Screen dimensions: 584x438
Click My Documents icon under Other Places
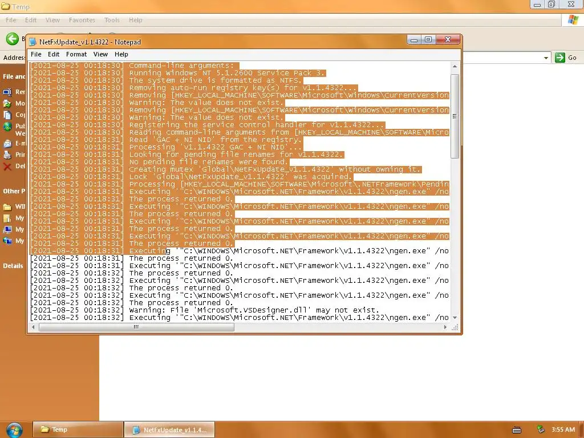click(x=7, y=218)
